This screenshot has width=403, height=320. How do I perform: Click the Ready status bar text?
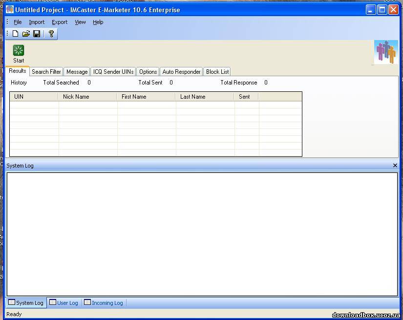pyautogui.click(x=14, y=314)
